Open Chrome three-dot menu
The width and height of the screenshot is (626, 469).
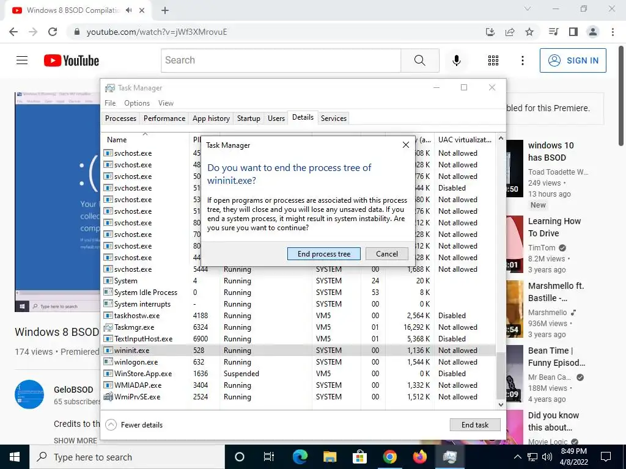pyautogui.click(x=613, y=32)
